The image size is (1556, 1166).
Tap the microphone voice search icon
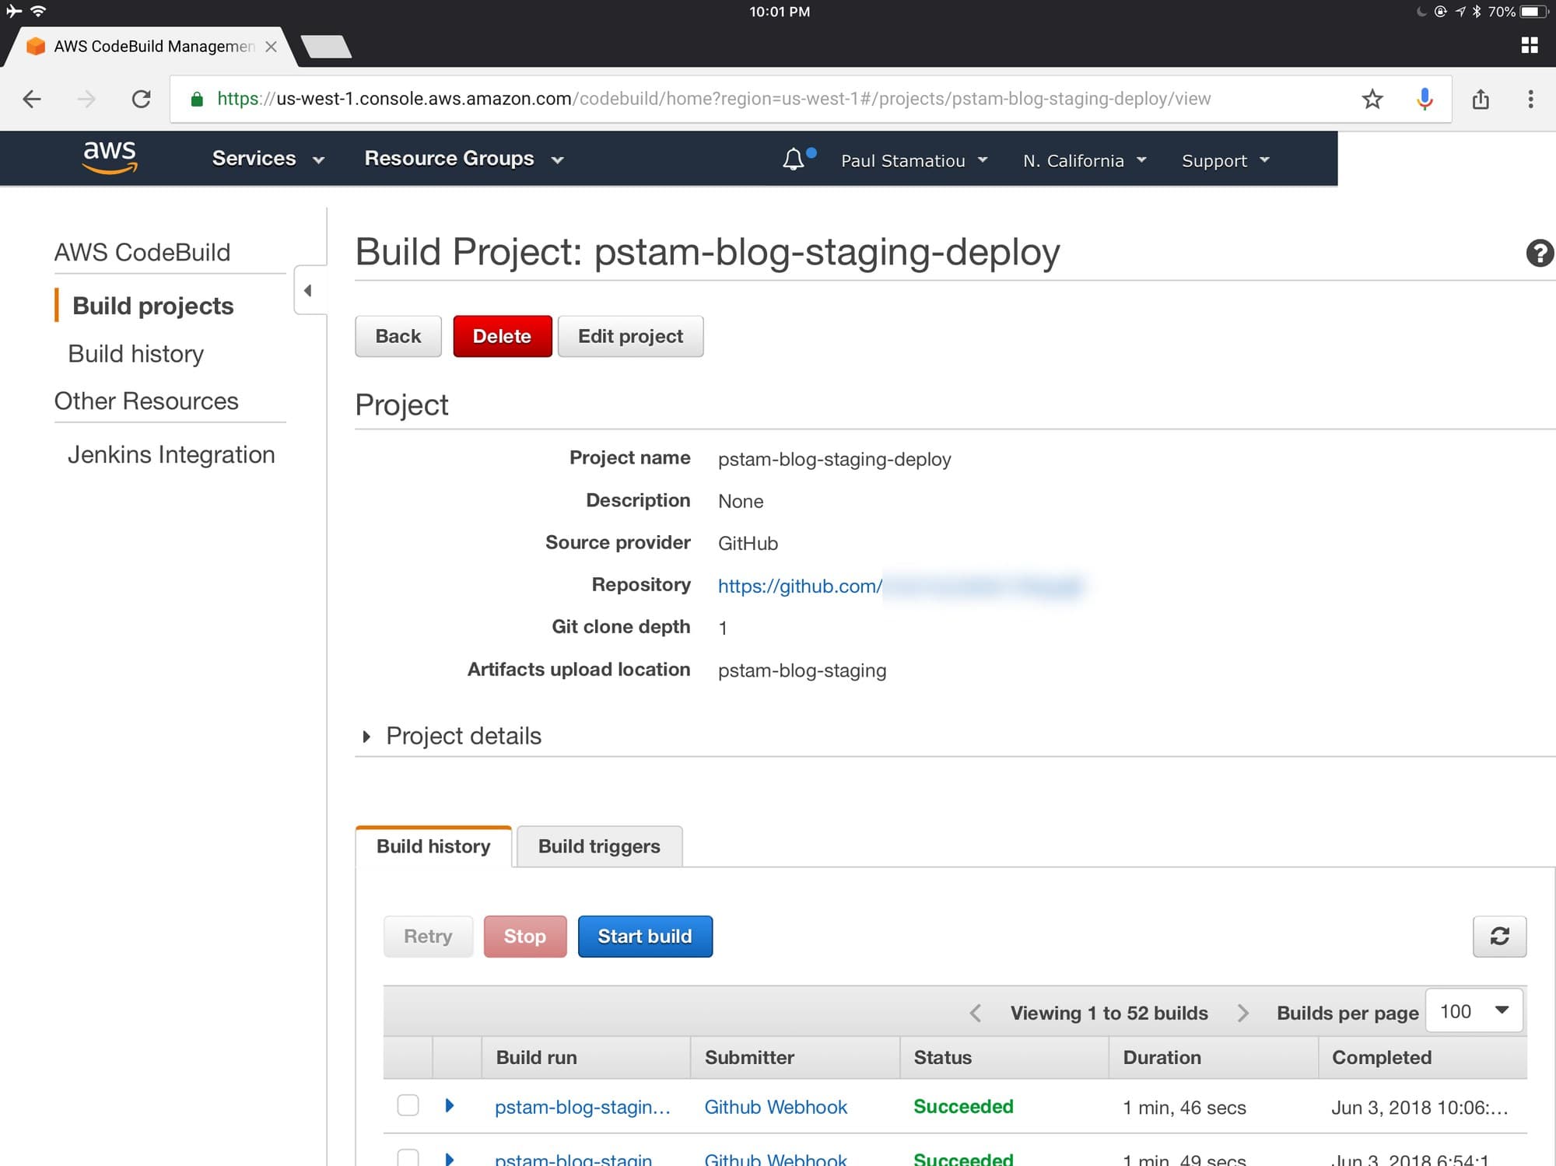pos(1425,99)
